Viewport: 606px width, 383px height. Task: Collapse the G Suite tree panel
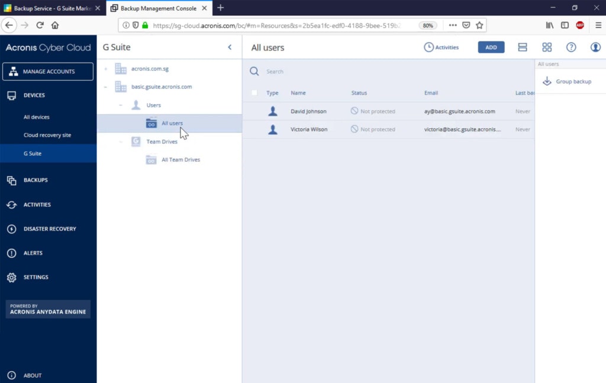(x=230, y=47)
